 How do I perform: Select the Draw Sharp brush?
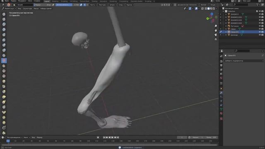(4, 19)
